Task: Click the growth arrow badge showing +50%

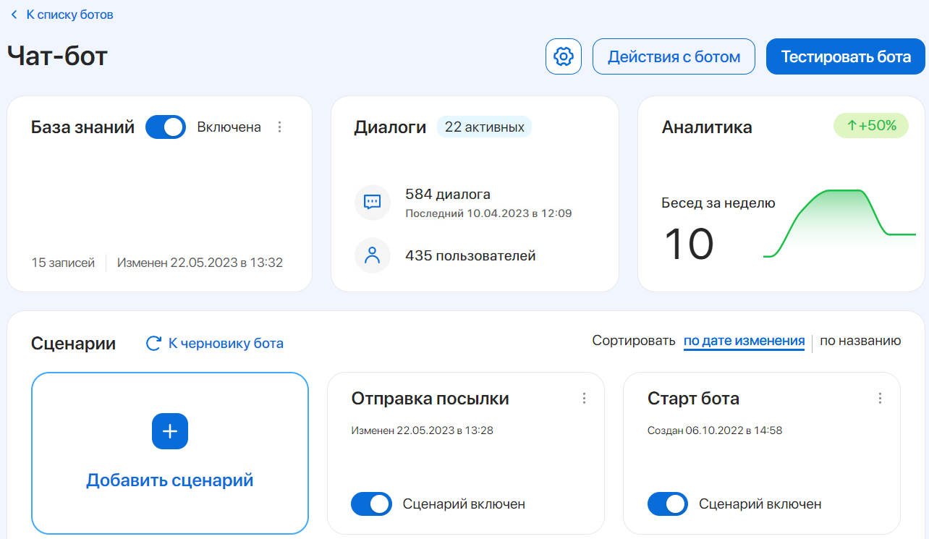Action: 870,125
